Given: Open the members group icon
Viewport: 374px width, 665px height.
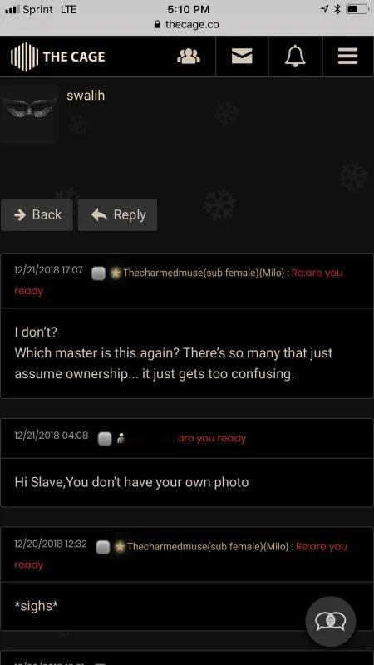Looking at the screenshot, I should pyautogui.click(x=189, y=56).
